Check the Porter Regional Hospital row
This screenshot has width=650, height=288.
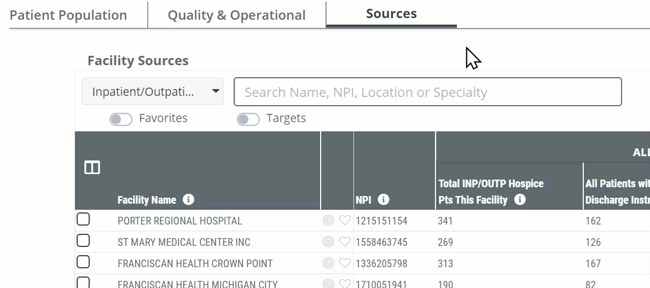(x=83, y=219)
